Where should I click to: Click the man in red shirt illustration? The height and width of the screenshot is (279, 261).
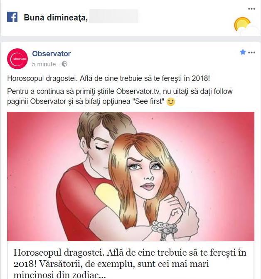85,178
